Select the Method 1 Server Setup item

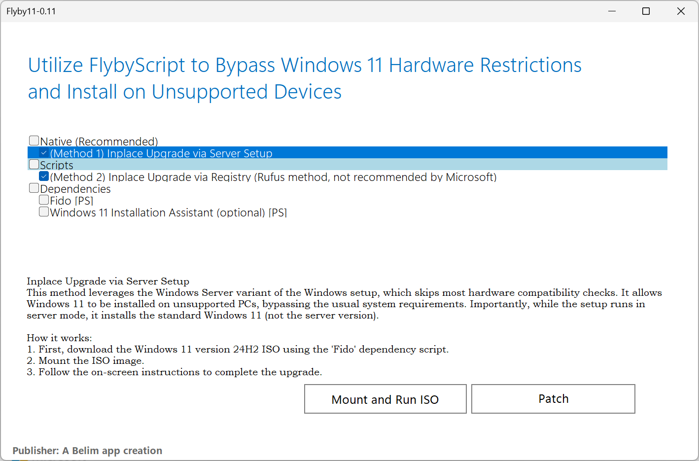click(x=161, y=153)
